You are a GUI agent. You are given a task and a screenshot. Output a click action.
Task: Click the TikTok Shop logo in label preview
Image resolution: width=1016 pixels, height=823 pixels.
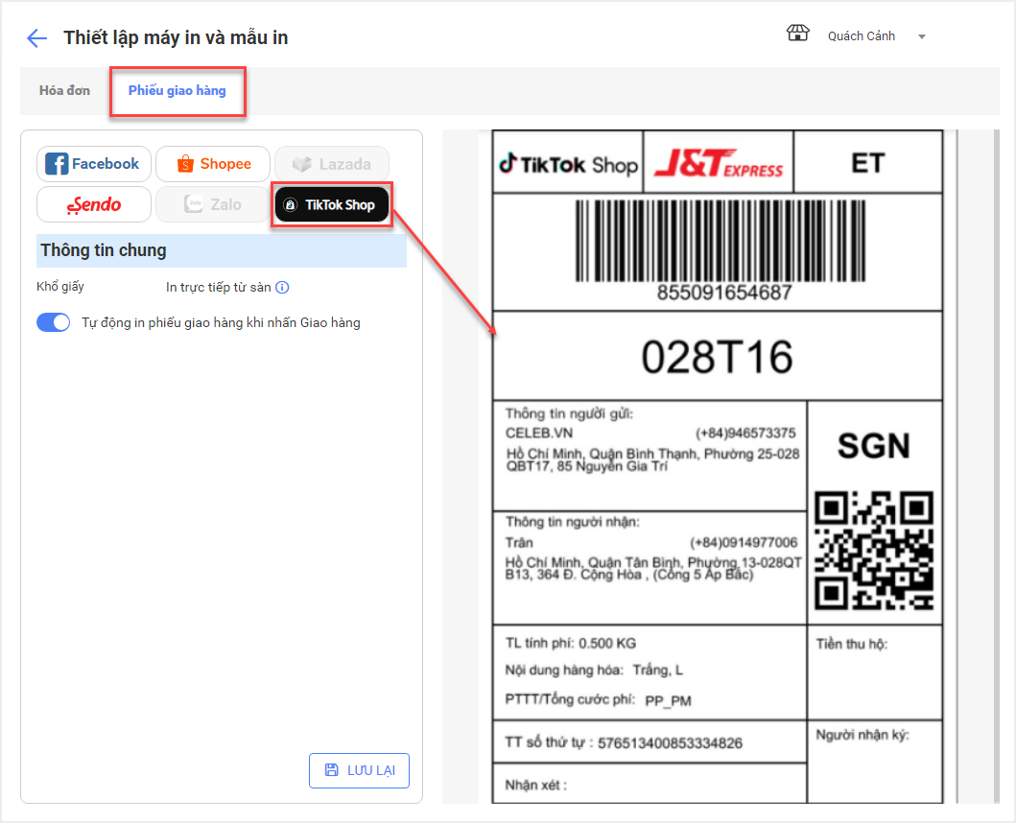pyautogui.click(x=568, y=164)
